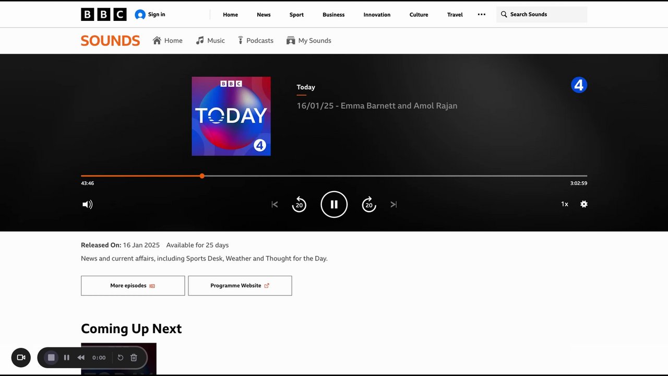This screenshot has width=668, height=376.
Task: Mute the player volume speaker icon
Action: pos(88,205)
